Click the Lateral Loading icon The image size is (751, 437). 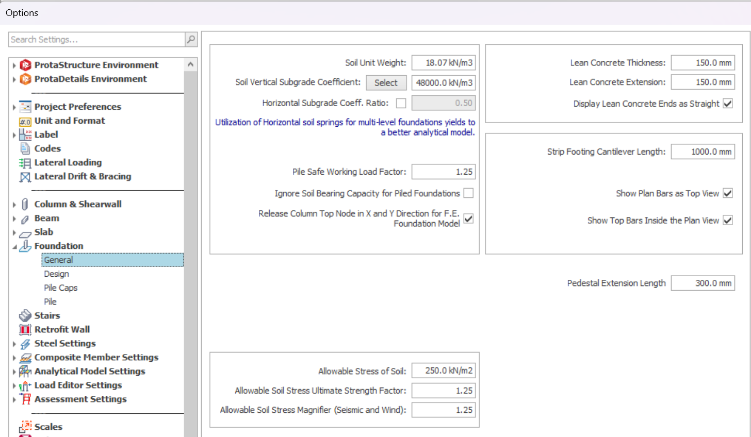[25, 163]
